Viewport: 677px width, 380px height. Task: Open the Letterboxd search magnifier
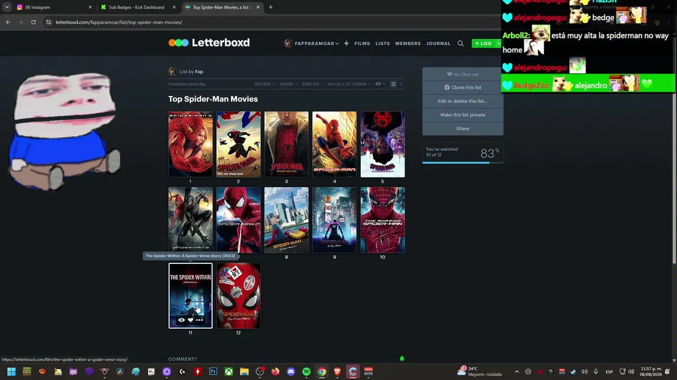click(x=461, y=43)
